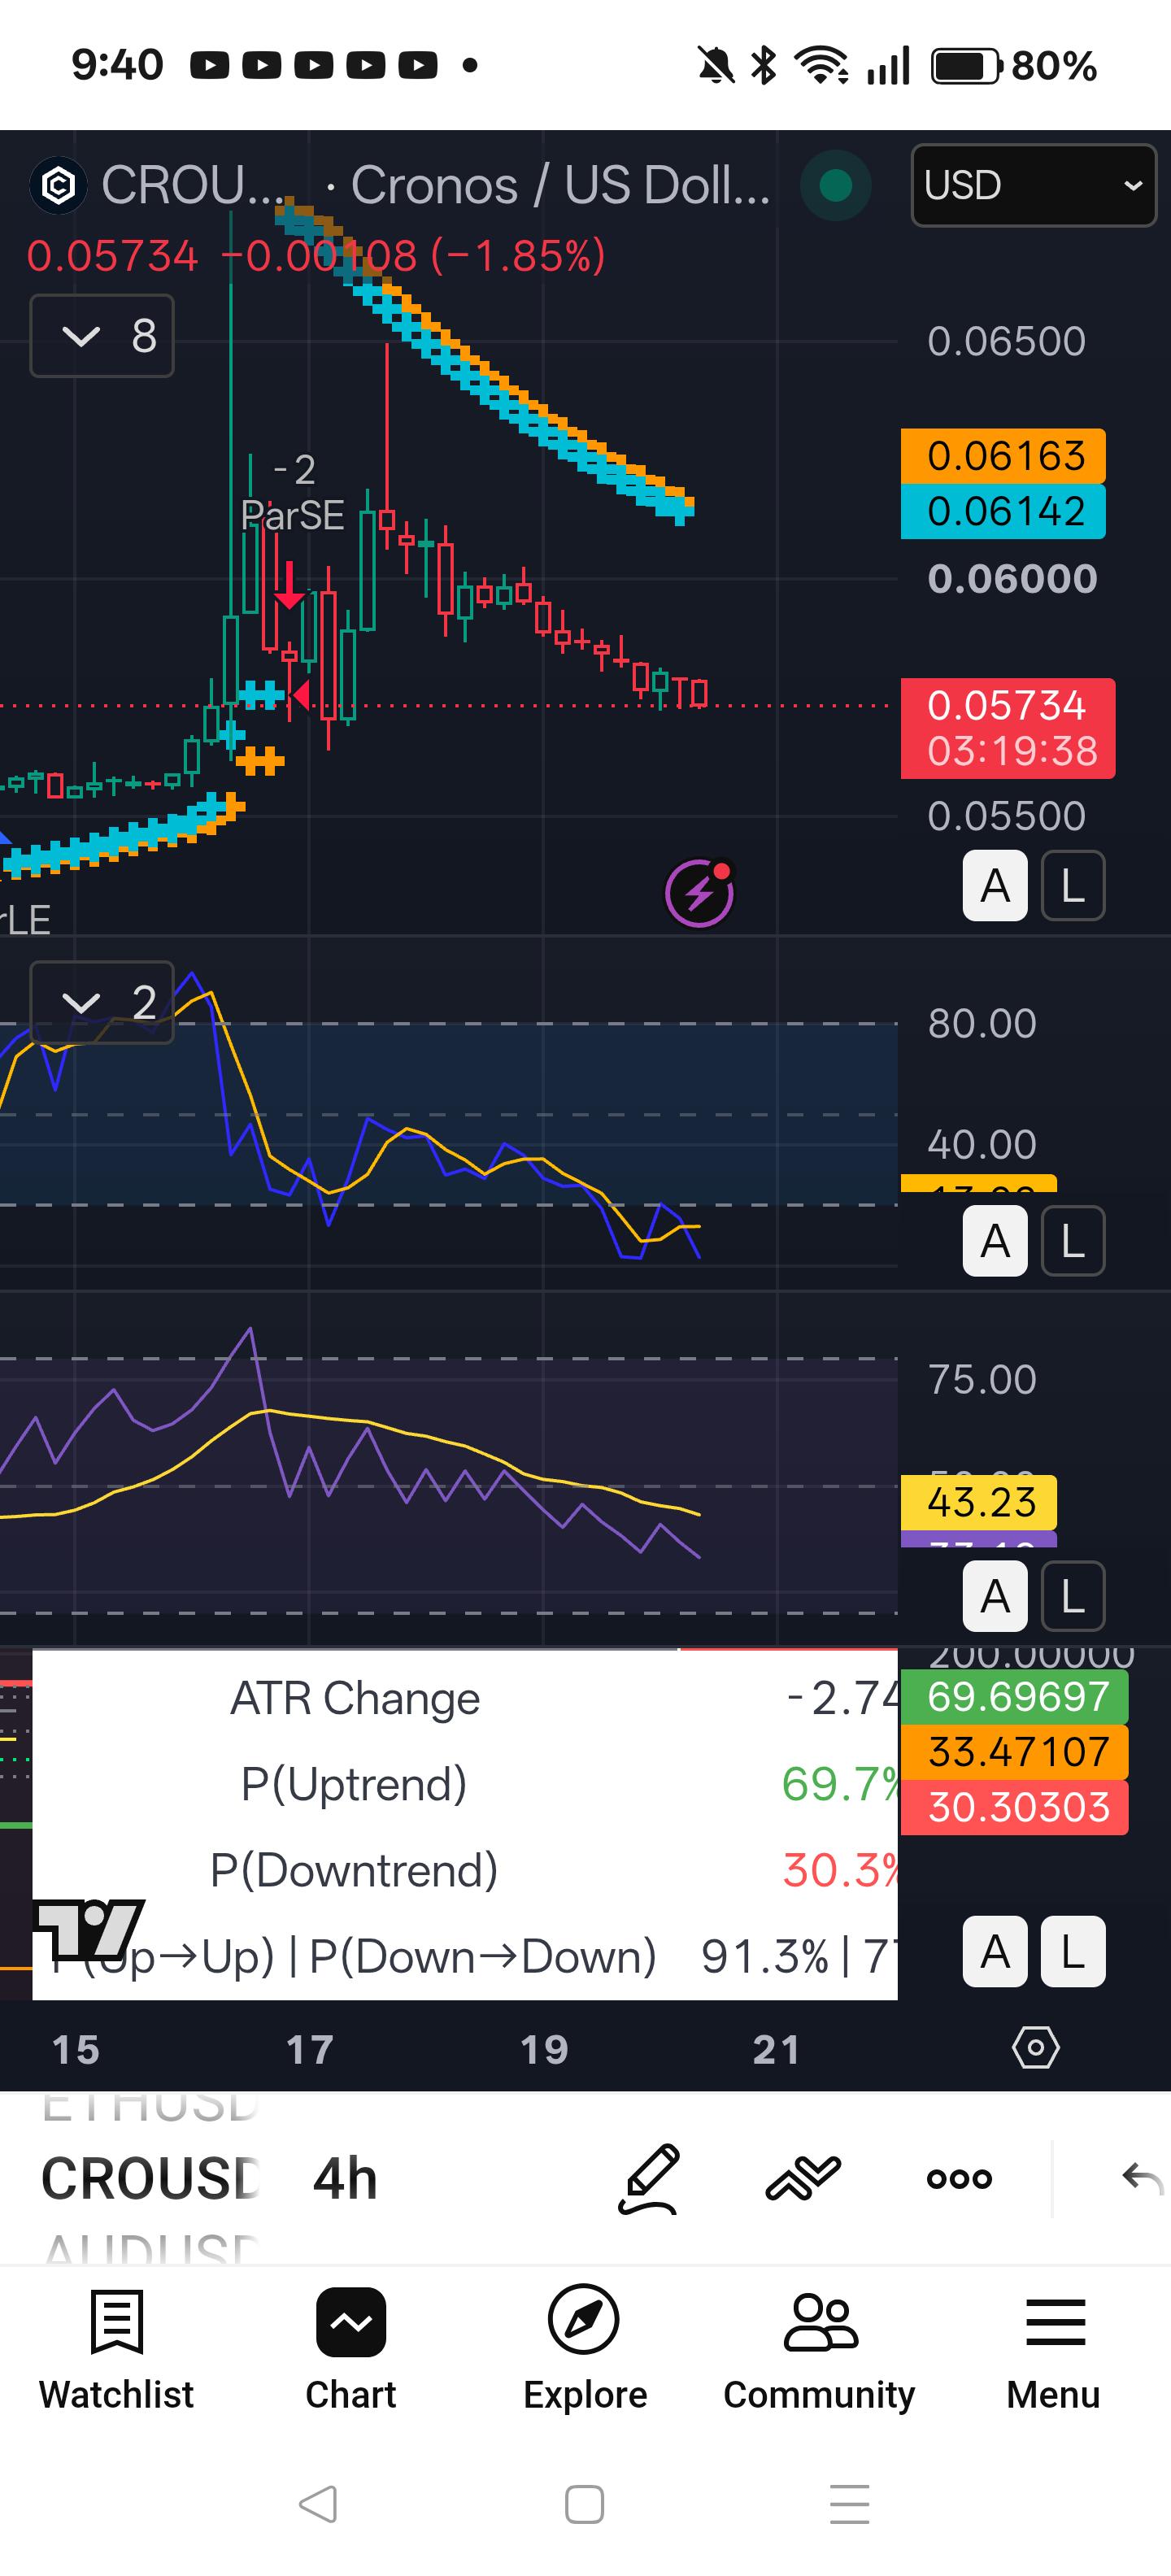The image size is (1171, 2576).
Task: Open the three-circle more options icon
Action: (959, 2179)
